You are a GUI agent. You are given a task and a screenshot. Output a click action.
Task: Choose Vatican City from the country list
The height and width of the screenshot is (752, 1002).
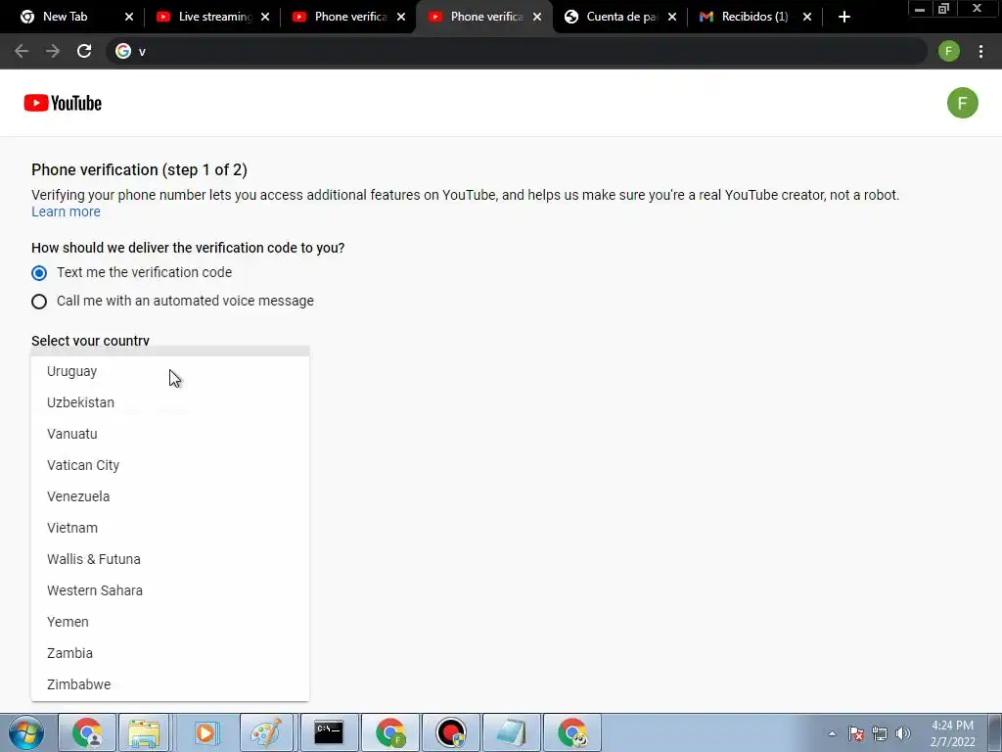170,465
